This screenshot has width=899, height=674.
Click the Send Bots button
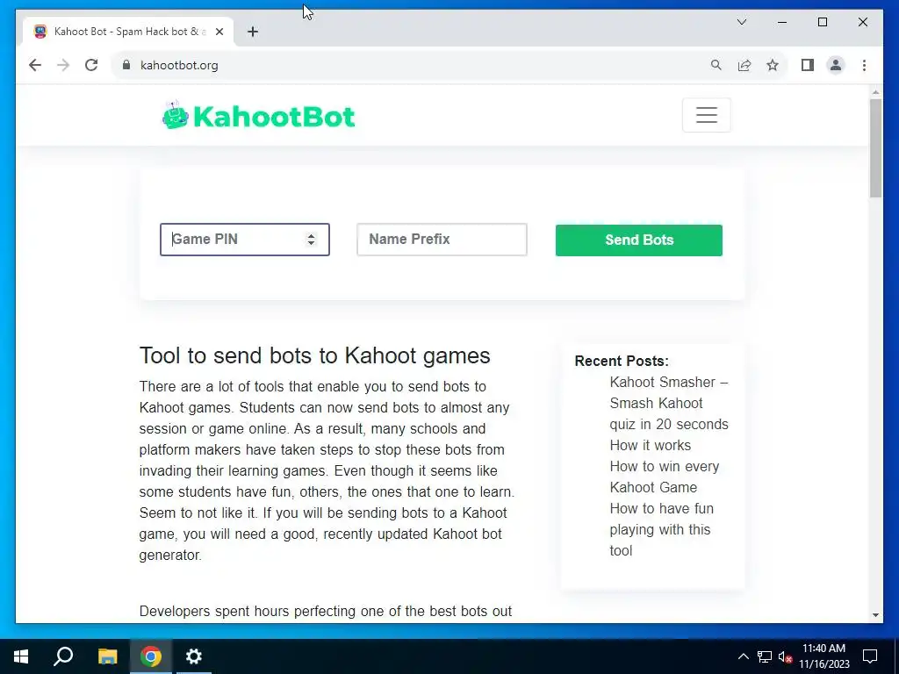pos(639,240)
